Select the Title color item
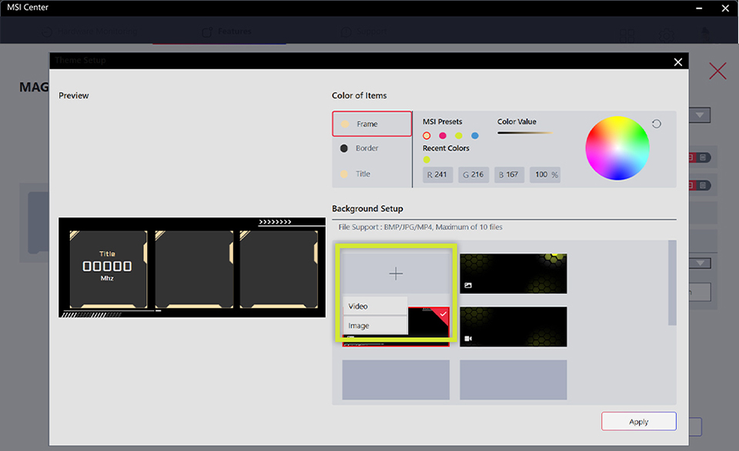The width and height of the screenshot is (739, 451). tap(372, 174)
